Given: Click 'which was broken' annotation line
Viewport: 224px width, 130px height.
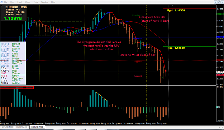Looking at the screenshot, I should [101, 50].
